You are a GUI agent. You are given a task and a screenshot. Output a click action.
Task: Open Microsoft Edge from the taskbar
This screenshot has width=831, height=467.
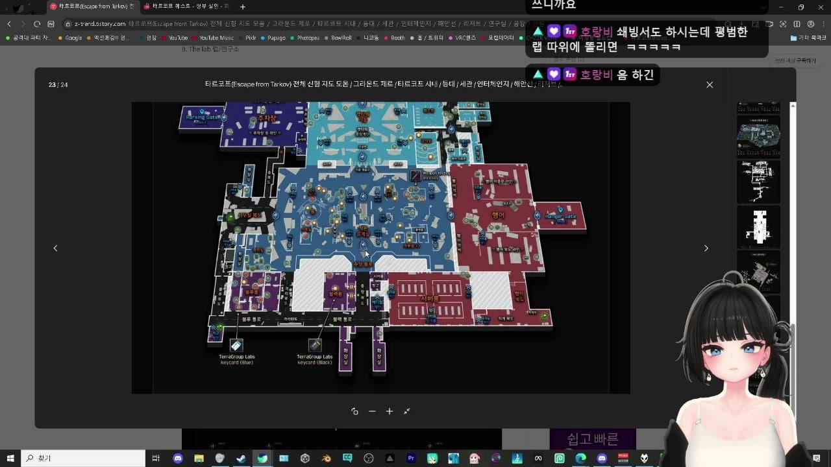point(580,459)
